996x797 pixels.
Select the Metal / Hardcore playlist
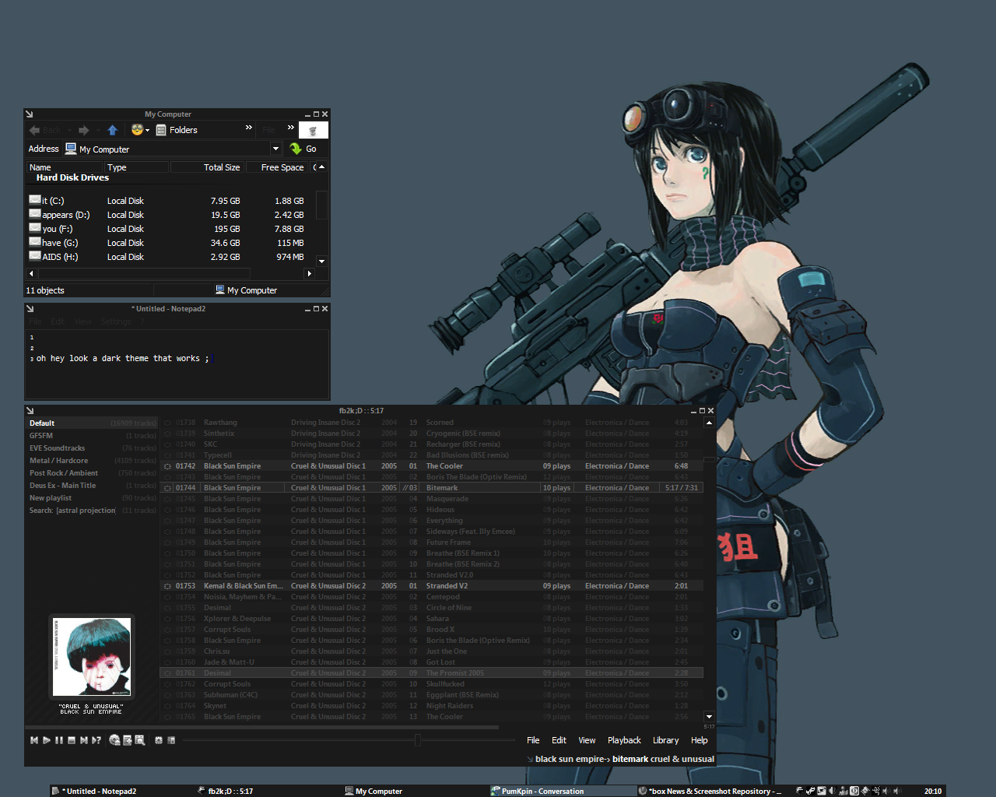tap(93, 461)
